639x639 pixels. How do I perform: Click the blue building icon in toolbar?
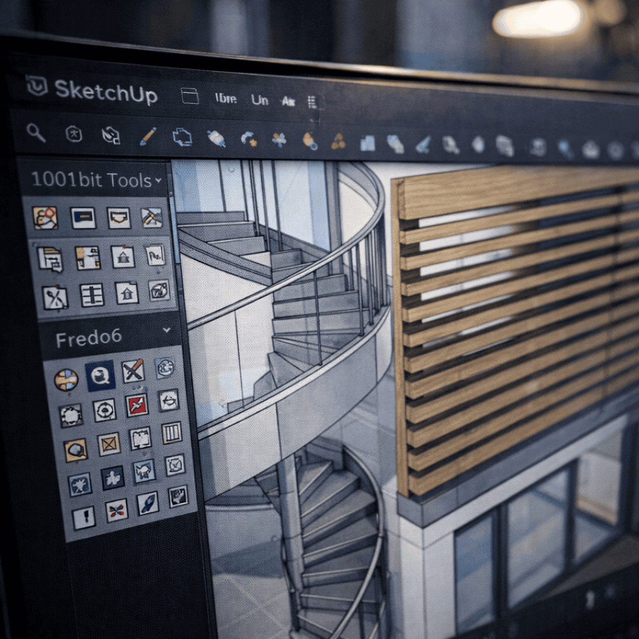[x=367, y=143]
